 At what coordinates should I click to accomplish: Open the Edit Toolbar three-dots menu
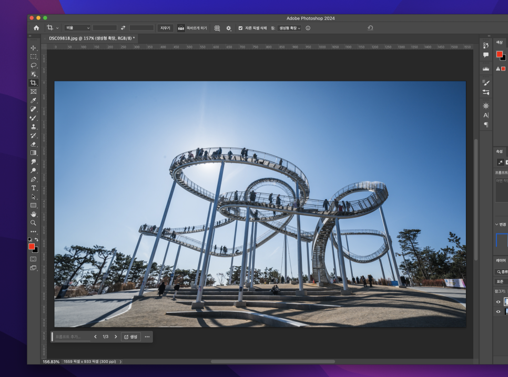[x=33, y=231]
